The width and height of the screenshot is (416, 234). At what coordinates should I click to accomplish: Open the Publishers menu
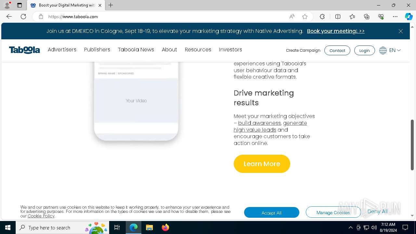[97, 49]
